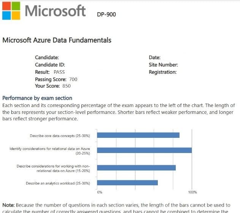Click the Candidate ID label

point(50,65)
